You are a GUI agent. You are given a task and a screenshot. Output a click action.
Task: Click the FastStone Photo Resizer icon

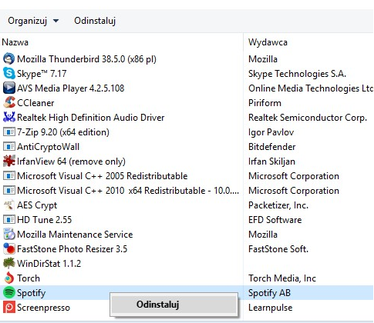click(8, 249)
